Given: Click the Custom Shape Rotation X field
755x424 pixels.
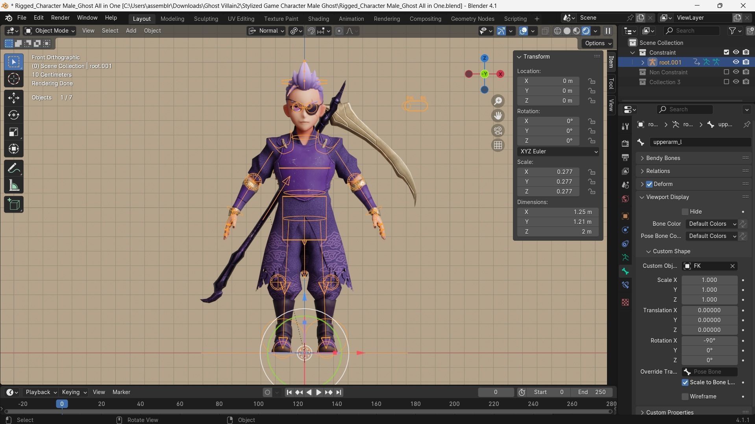Looking at the screenshot, I should [x=709, y=341].
